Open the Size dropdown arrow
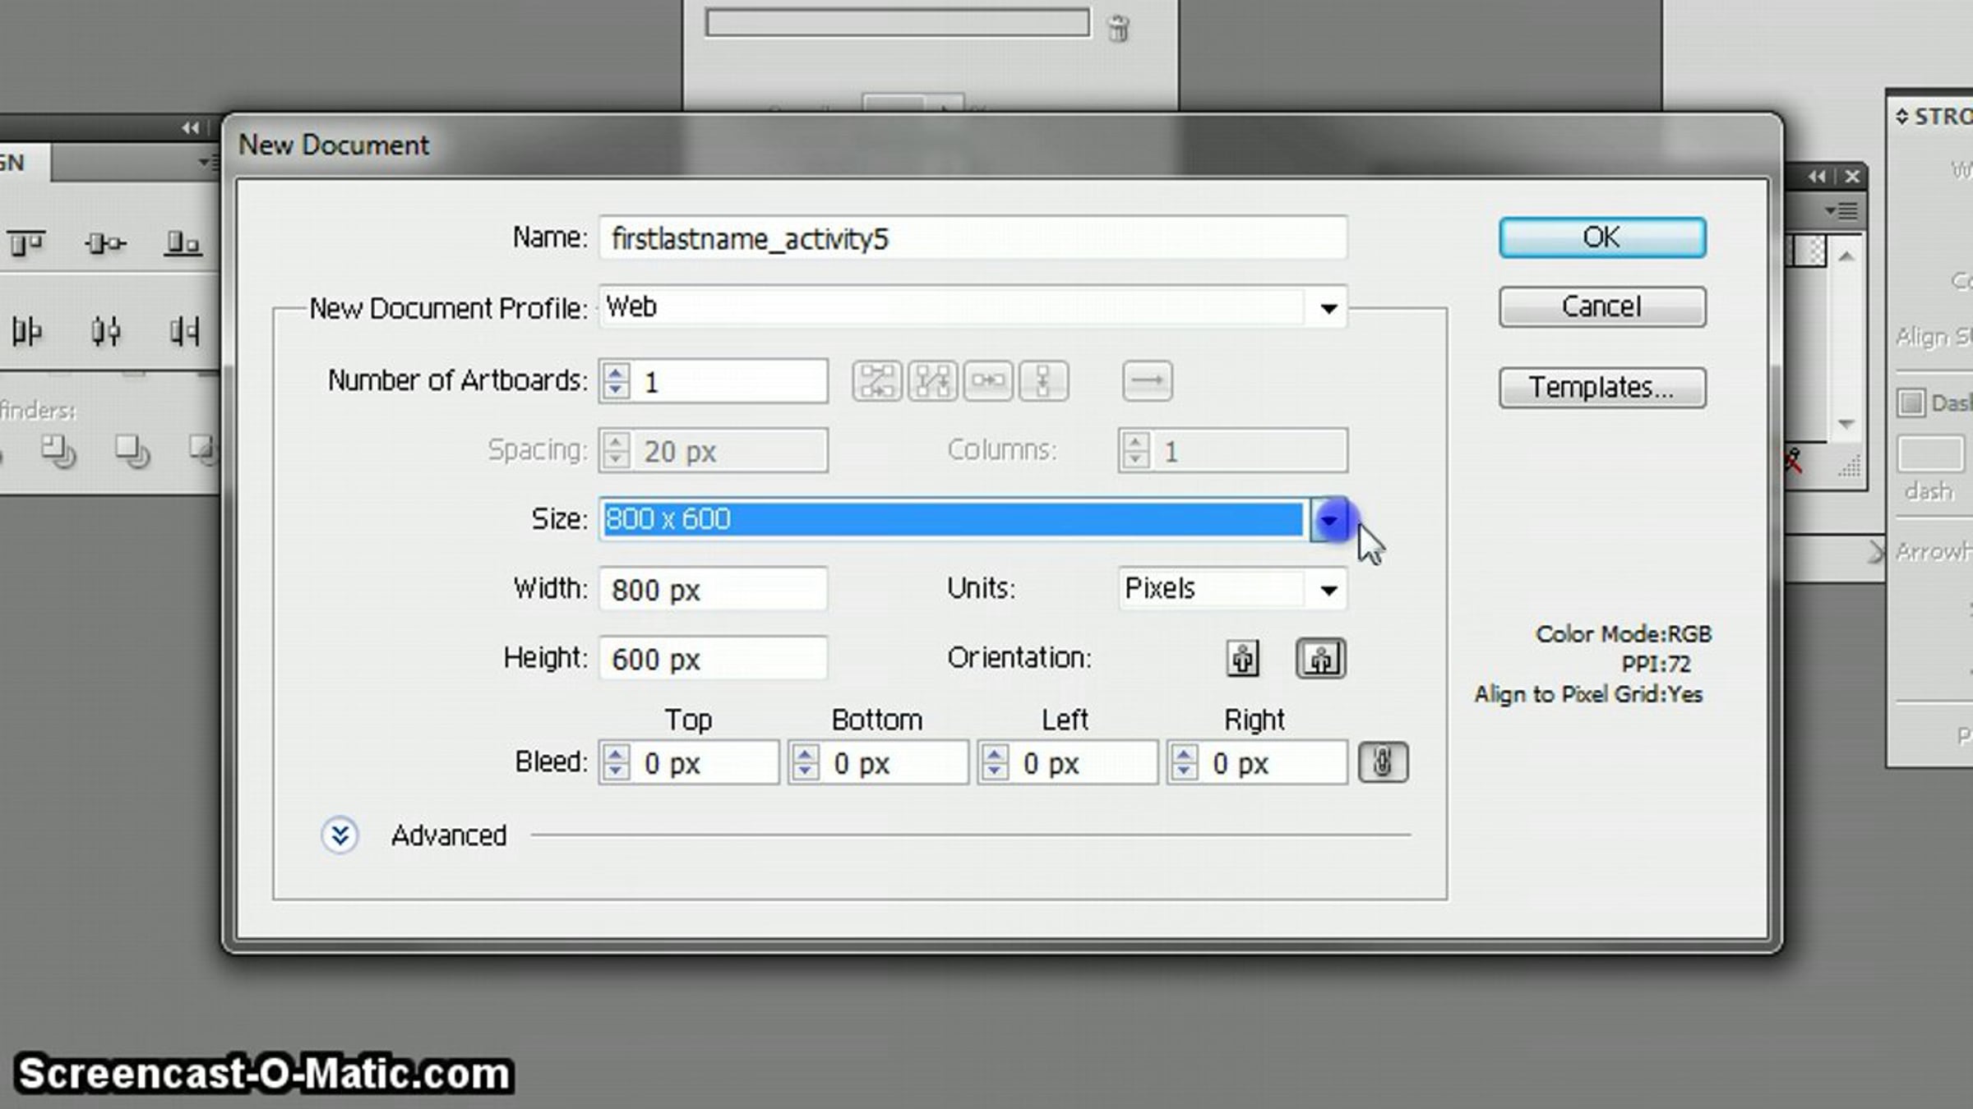This screenshot has width=1973, height=1109. click(1328, 519)
